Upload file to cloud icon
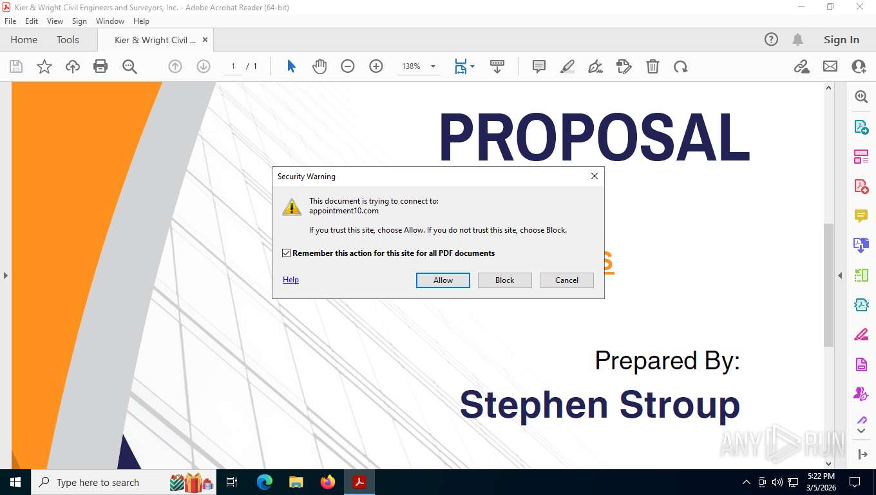Image resolution: width=876 pixels, height=495 pixels. click(x=73, y=66)
